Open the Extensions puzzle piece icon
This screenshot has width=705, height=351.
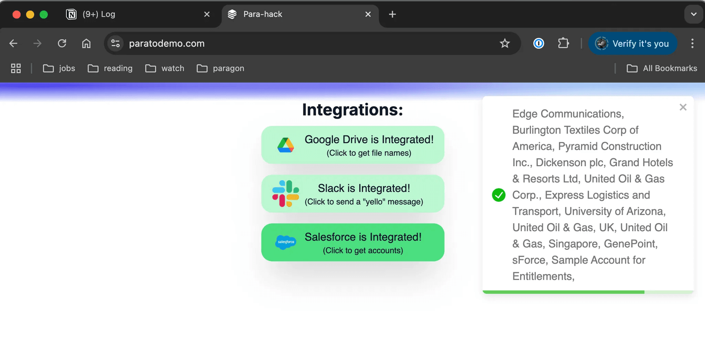[563, 43]
